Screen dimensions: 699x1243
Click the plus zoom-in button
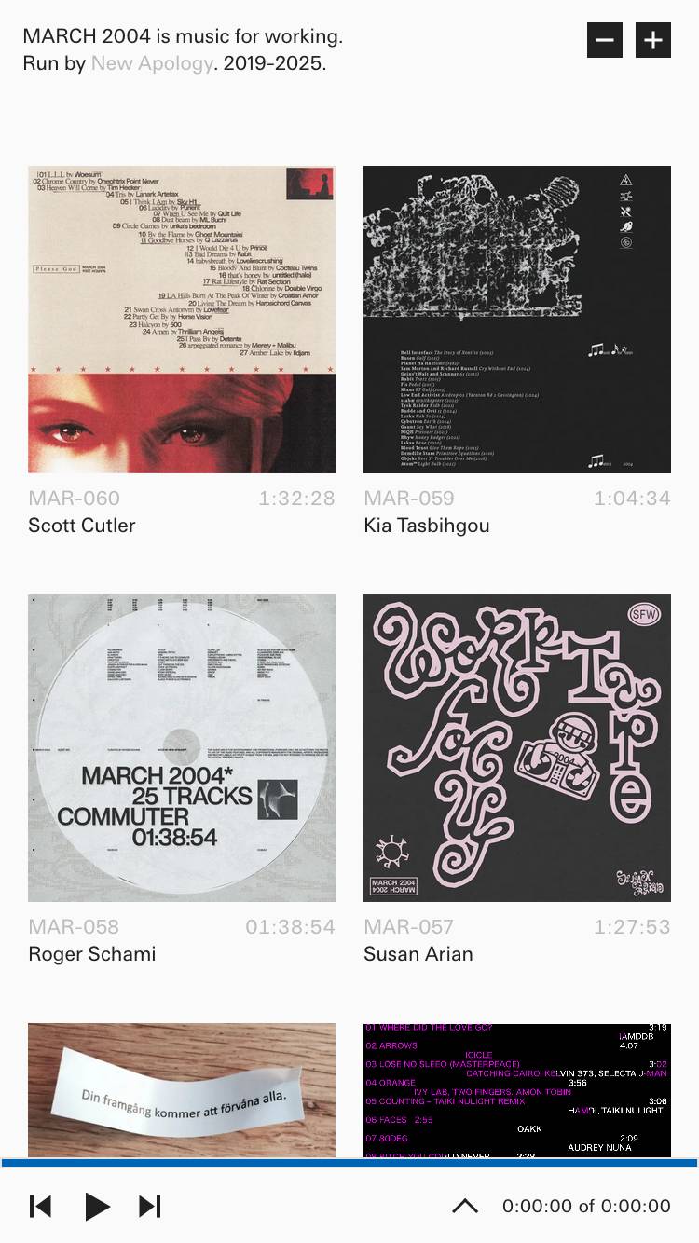click(x=653, y=40)
